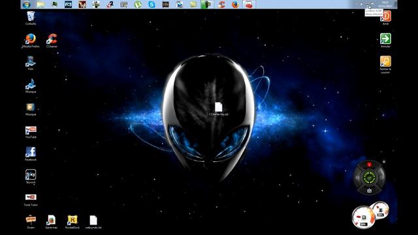Select the Toxik Tutos YouTube shortcut

31,200
